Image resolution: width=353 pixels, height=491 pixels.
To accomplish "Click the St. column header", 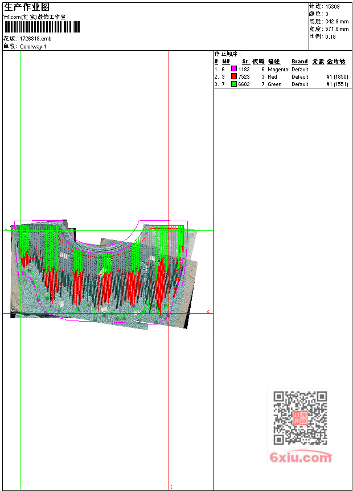I will (x=246, y=62).
